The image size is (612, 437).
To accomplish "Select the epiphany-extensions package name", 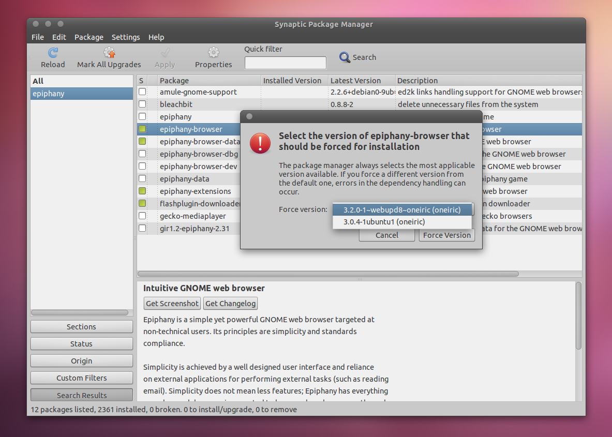I will [x=195, y=191].
